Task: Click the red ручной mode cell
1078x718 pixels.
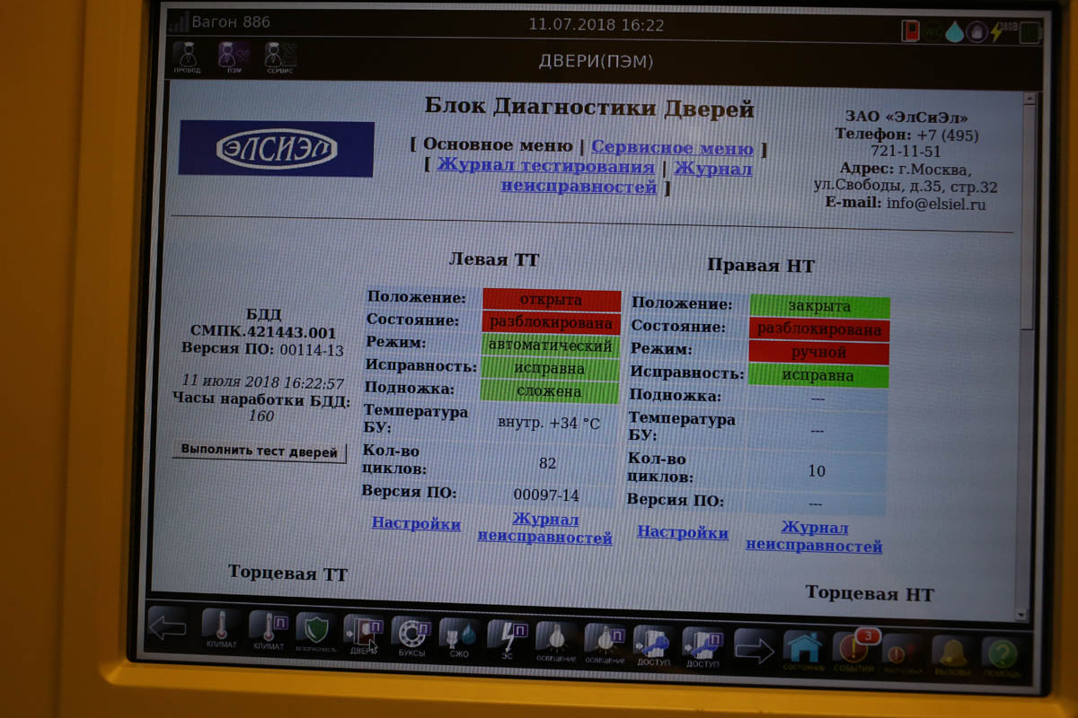Action: pyautogui.click(x=818, y=354)
